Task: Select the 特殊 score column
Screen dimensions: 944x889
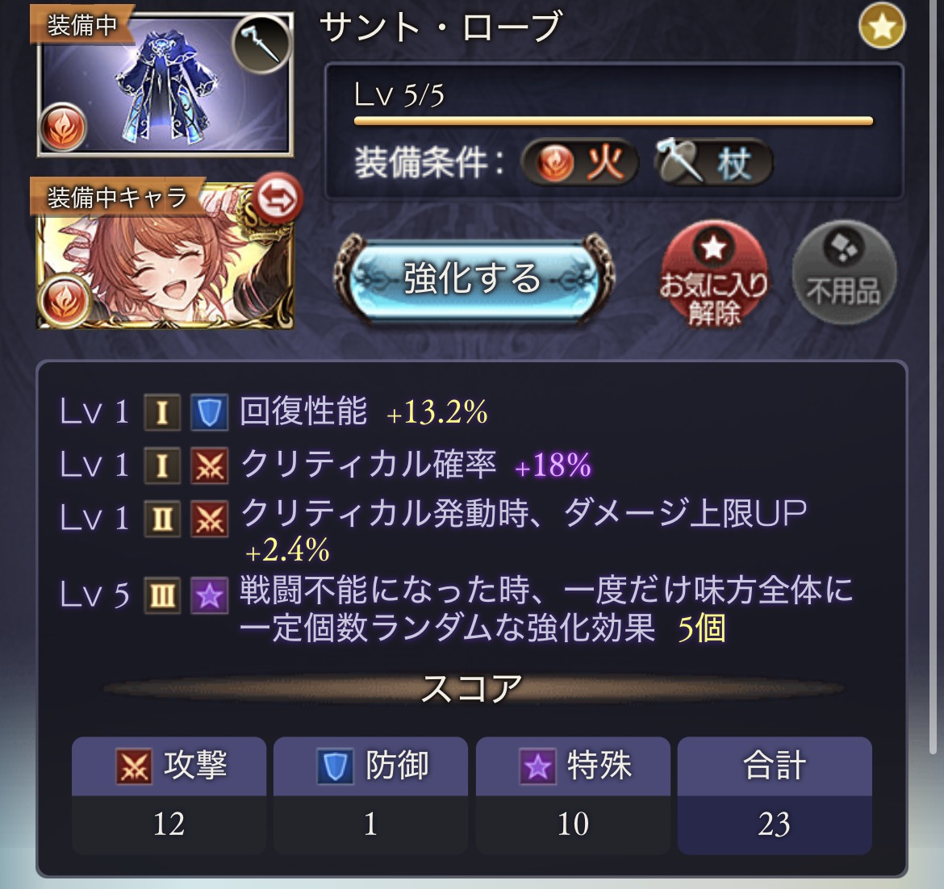Action: click(573, 795)
